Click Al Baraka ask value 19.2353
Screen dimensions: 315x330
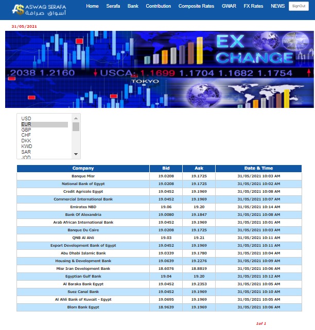(199, 284)
